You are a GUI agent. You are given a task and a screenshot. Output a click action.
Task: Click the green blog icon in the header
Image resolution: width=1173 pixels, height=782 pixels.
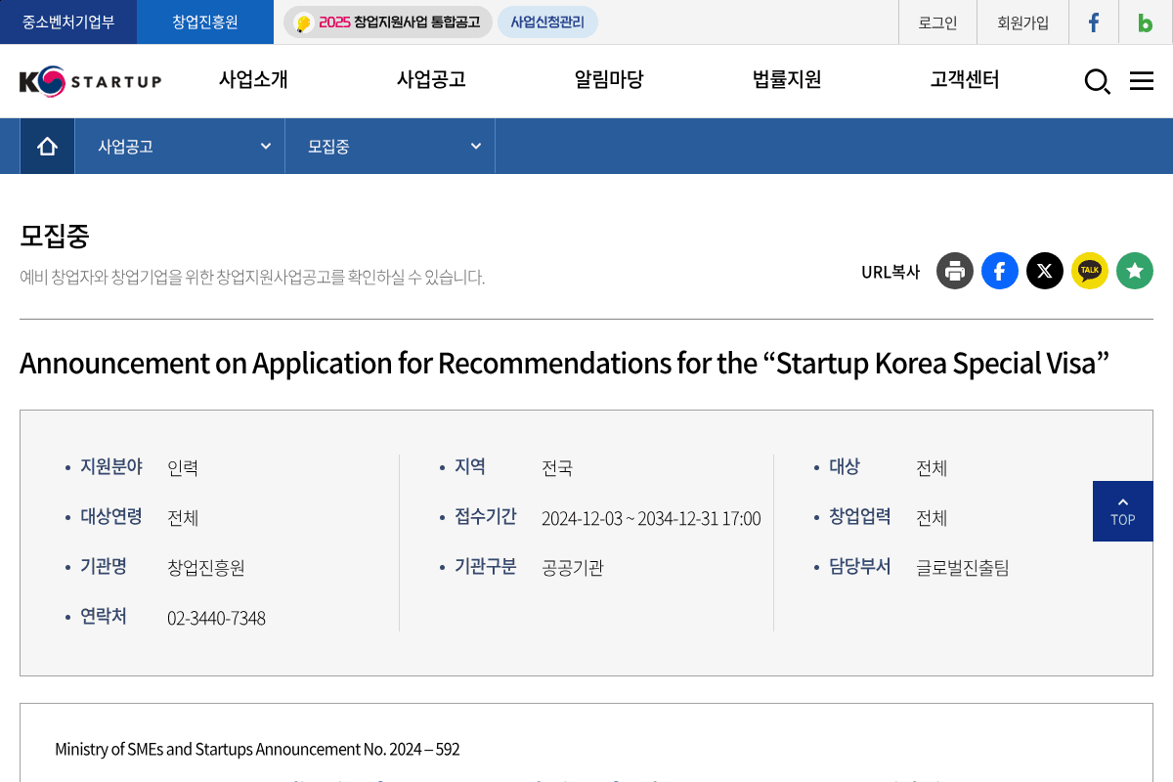(1144, 22)
